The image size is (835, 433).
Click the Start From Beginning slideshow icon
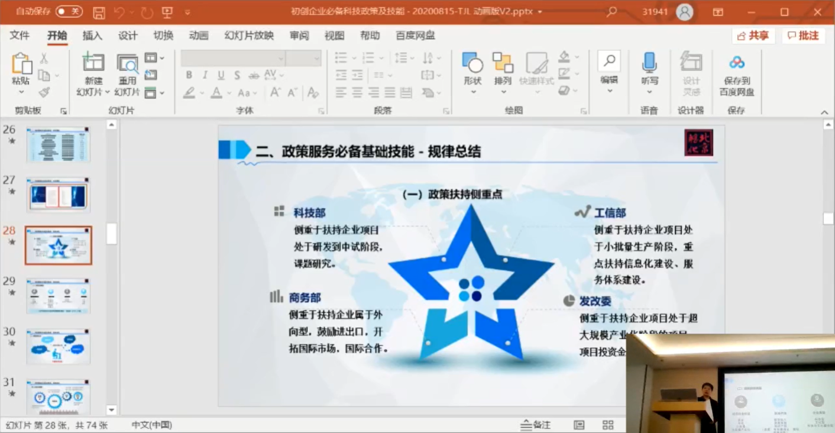pyautogui.click(x=167, y=12)
